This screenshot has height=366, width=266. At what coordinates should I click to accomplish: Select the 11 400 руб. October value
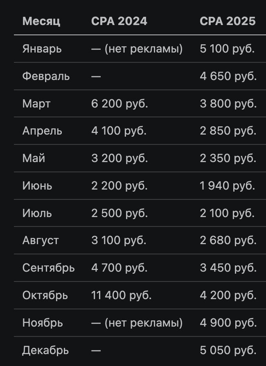[121, 295]
